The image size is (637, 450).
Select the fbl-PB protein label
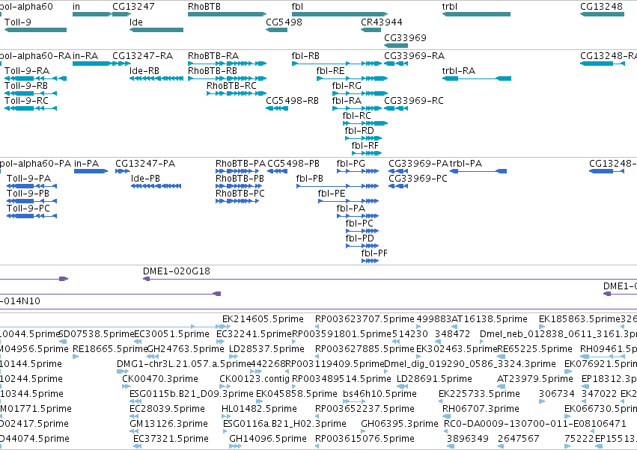pyautogui.click(x=310, y=179)
